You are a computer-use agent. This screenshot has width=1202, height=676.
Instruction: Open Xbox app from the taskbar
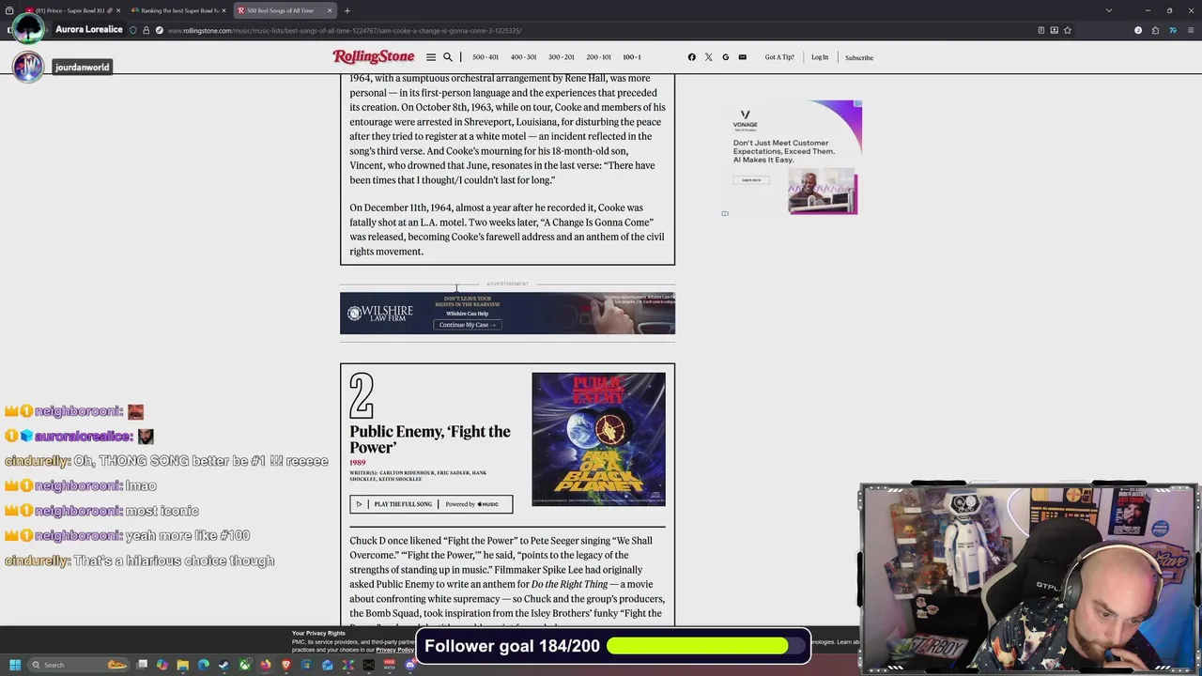pos(244,665)
